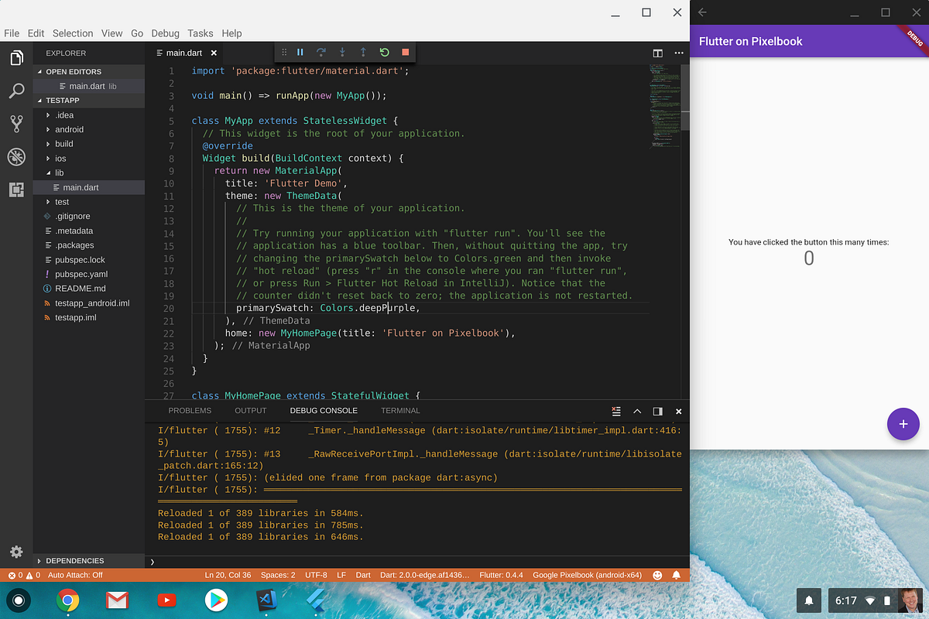Screen dimensions: 929x619
Task: Launch Chrome from the shelf
Action: 67,600
